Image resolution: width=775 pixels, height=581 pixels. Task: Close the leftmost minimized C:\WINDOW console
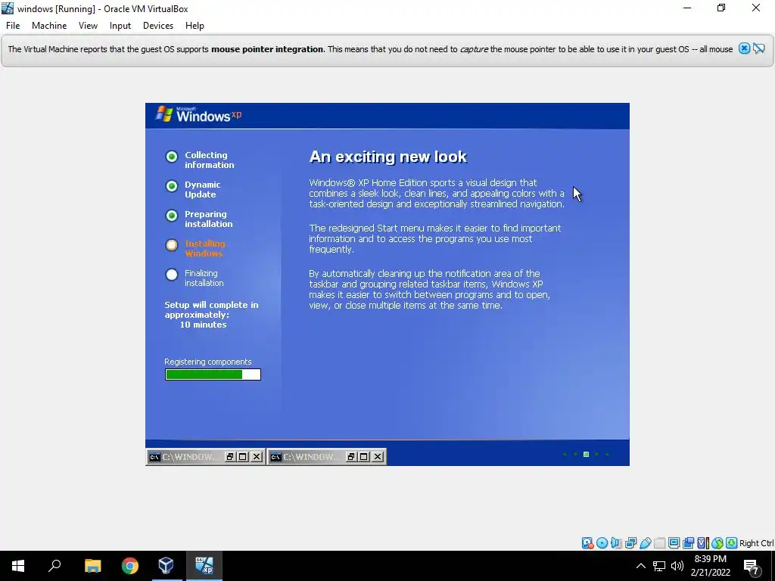pyautogui.click(x=257, y=457)
